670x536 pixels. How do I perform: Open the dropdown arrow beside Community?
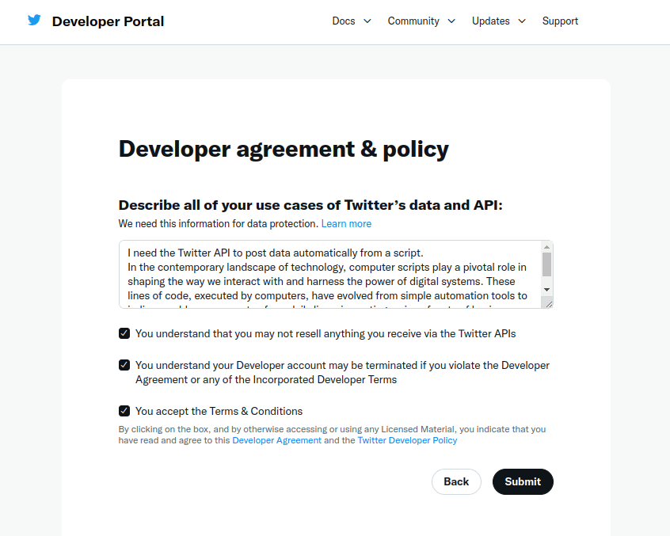451,21
